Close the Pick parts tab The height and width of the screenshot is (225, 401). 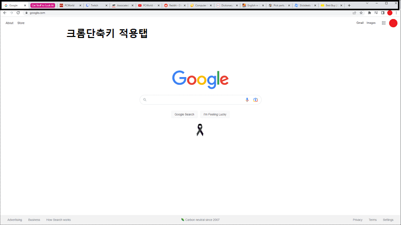coord(289,5)
